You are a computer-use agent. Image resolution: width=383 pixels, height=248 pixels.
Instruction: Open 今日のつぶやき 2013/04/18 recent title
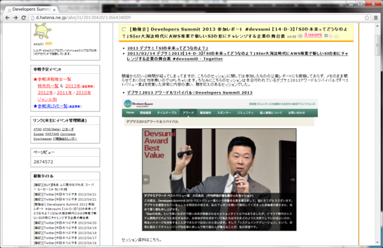point(65,233)
